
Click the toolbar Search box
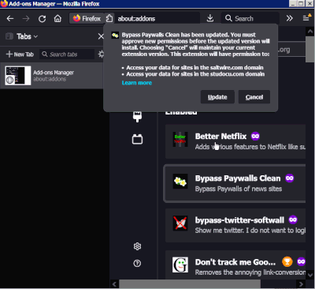tap(250, 18)
